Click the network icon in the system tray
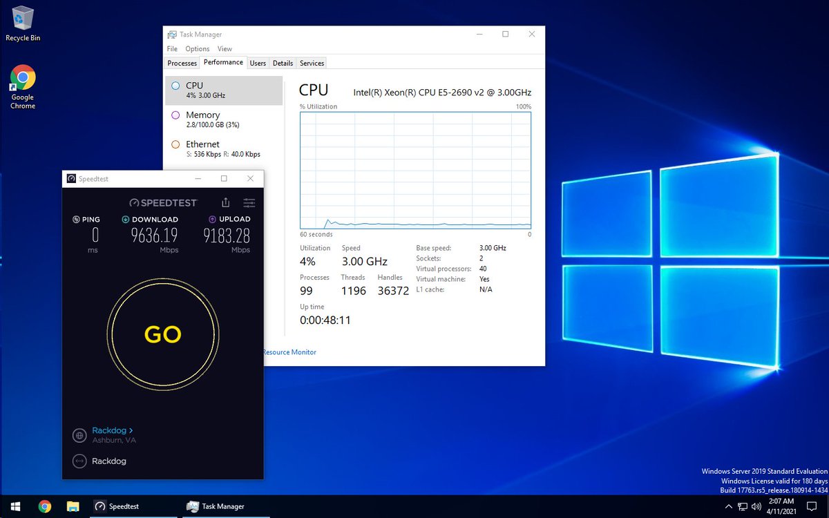 coord(742,506)
